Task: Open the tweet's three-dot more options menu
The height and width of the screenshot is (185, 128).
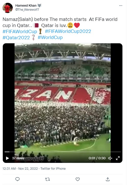Action: 121,6
